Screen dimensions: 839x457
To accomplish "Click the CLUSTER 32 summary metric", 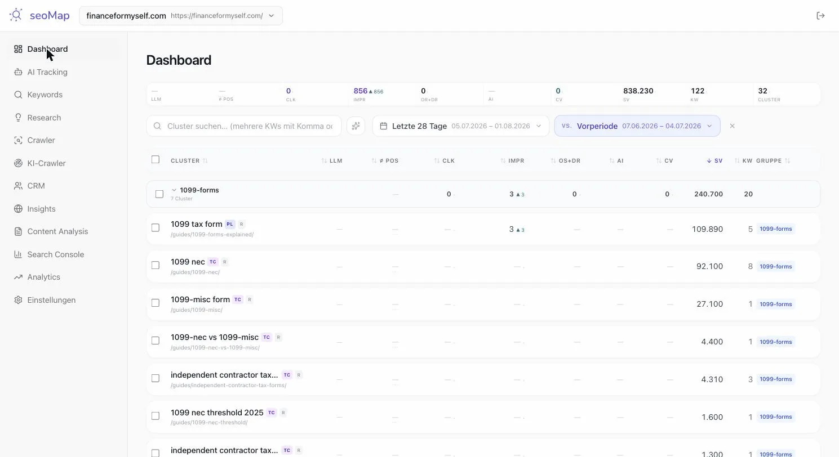I will 769,94.
